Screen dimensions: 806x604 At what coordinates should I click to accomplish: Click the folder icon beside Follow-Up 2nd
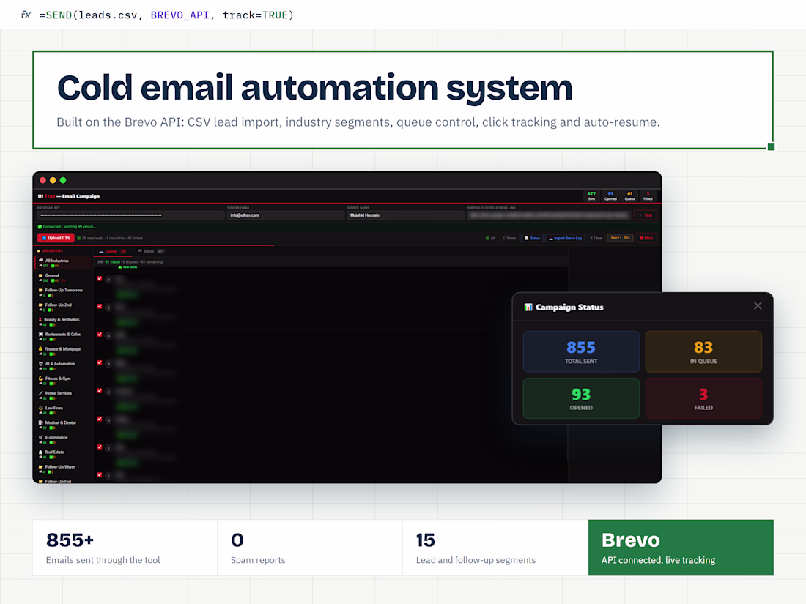point(40,305)
